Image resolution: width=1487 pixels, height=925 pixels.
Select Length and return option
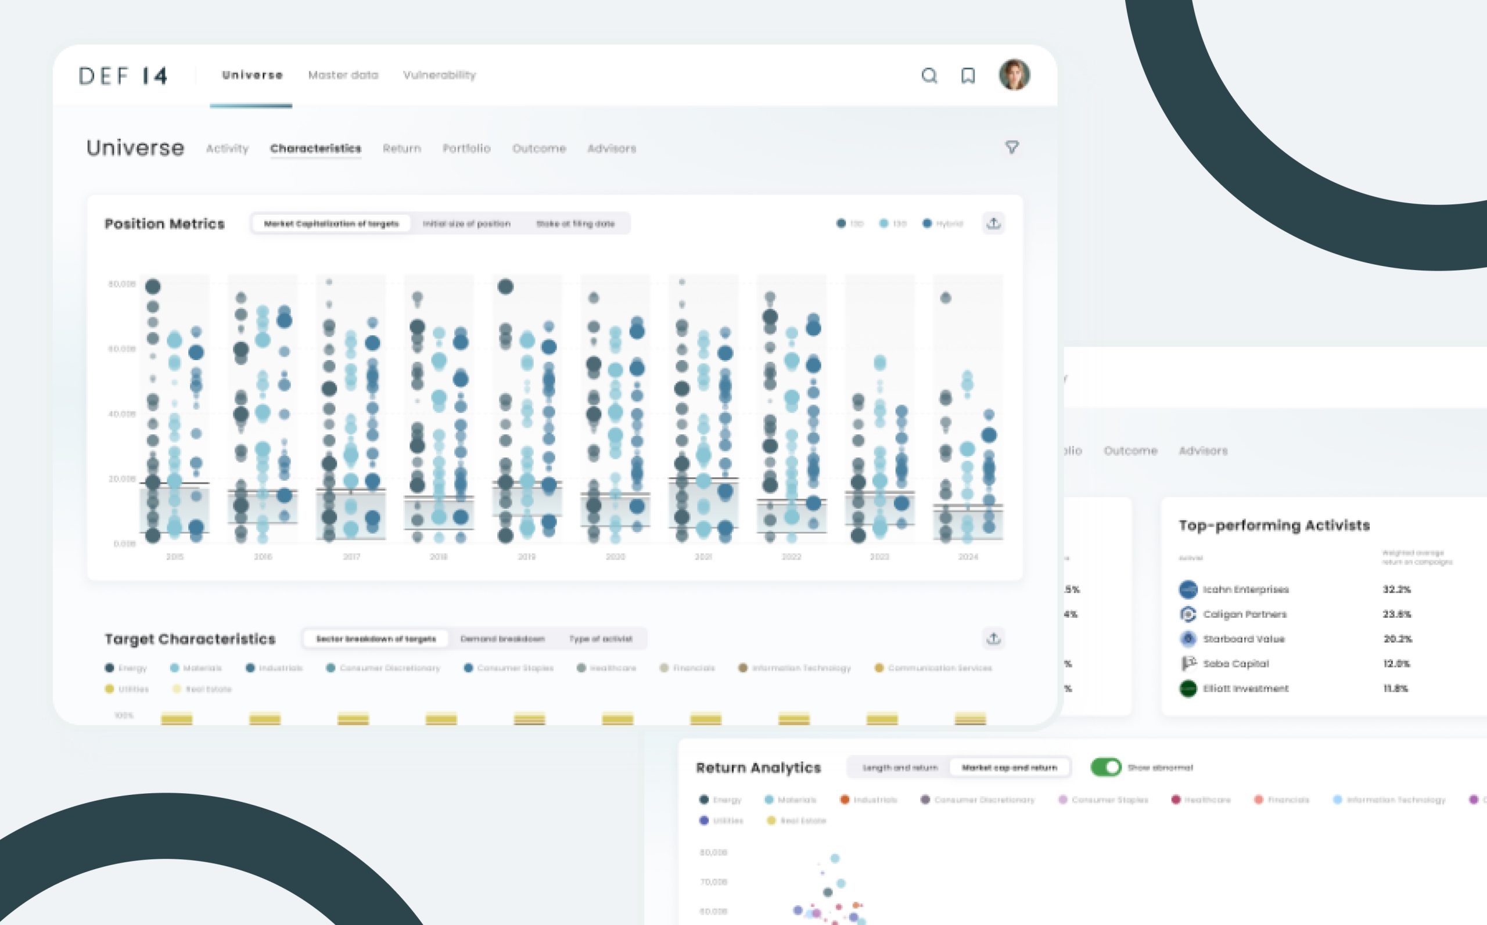[x=900, y=767]
